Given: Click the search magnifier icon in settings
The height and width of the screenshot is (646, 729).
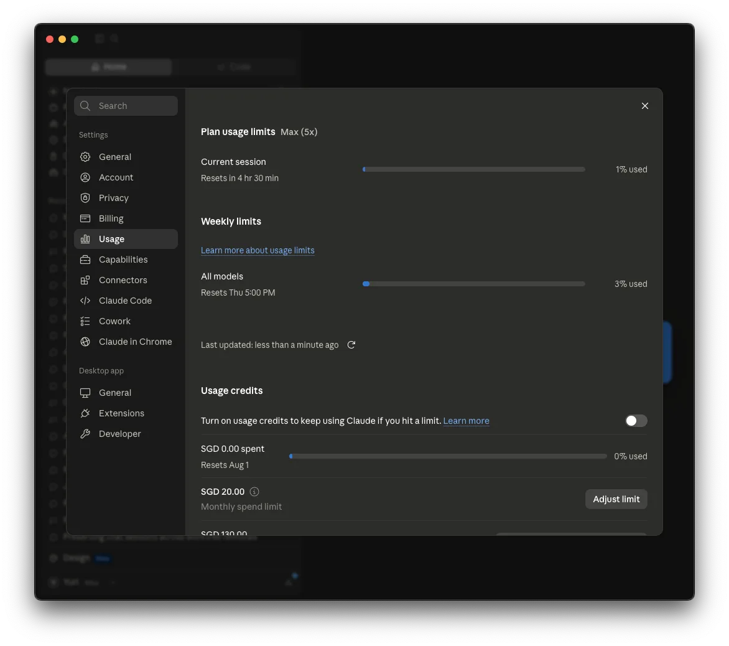Looking at the screenshot, I should point(85,106).
